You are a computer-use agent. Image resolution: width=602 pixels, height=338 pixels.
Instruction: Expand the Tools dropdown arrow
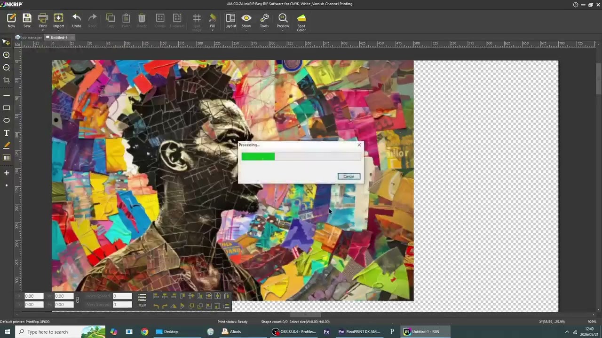tap(264, 31)
